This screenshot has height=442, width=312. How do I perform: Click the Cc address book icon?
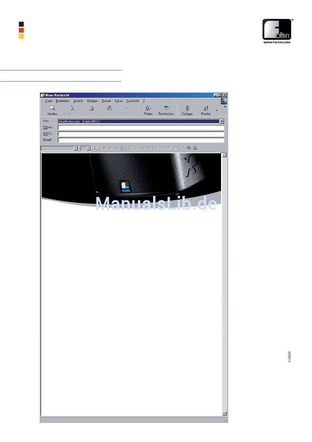[45, 134]
